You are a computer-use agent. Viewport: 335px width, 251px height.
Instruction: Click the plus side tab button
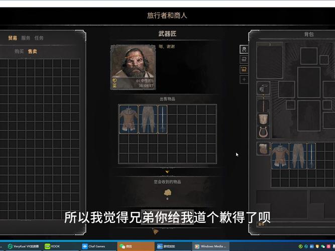(244, 79)
